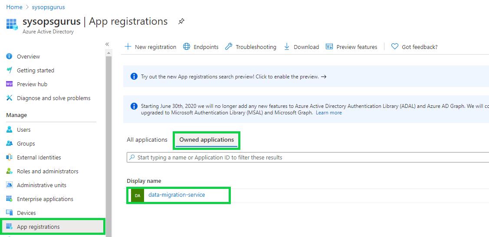This screenshot has height=237, width=489.
Task: Open Preview hub in sidebar
Action: point(32,84)
